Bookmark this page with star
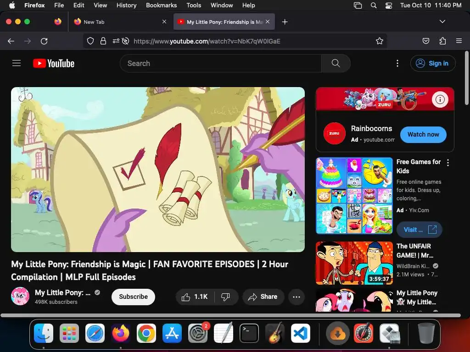 pyautogui.click(x=380, y=41)
